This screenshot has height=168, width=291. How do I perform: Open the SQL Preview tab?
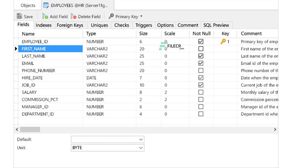coord(216,25)
